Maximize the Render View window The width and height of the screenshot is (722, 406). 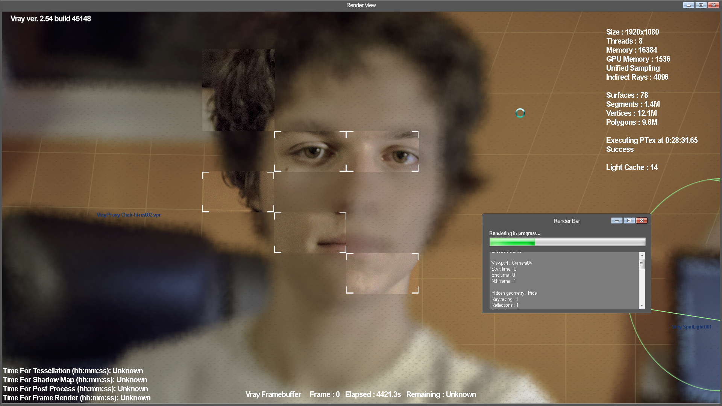click(x=701, y=5)
